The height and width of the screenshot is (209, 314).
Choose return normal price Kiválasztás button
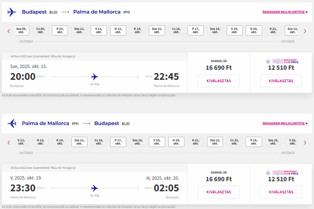tap(219, 192)
